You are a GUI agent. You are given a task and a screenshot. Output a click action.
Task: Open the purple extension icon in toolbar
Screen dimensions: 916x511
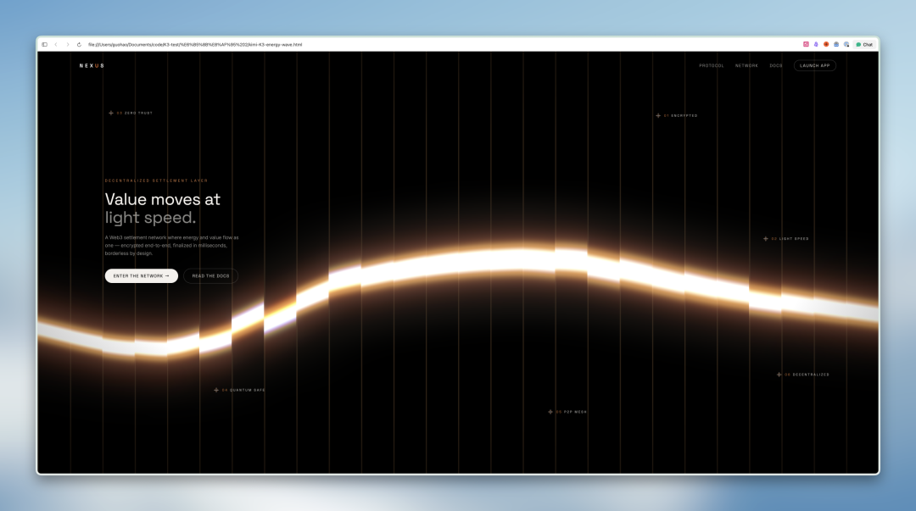click(816, 44)
